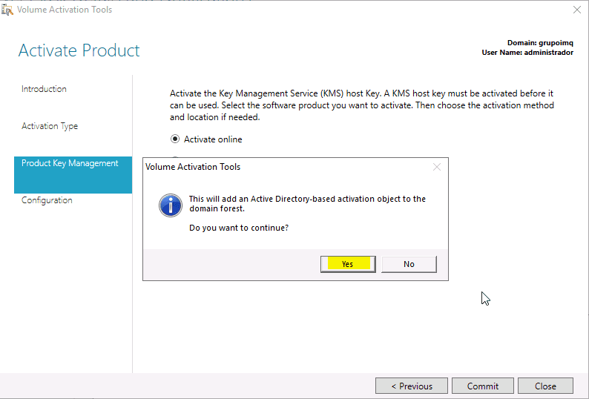Close the Volume Activation Tools main window
This screenshot has height=399, width=589.
[577, 10]
